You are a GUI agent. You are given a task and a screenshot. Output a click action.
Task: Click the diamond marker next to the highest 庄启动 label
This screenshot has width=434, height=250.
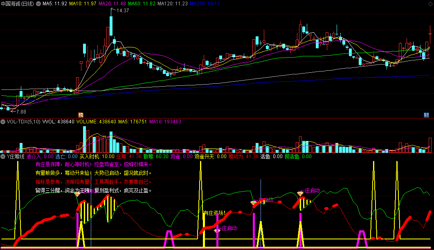click(300, 194)
